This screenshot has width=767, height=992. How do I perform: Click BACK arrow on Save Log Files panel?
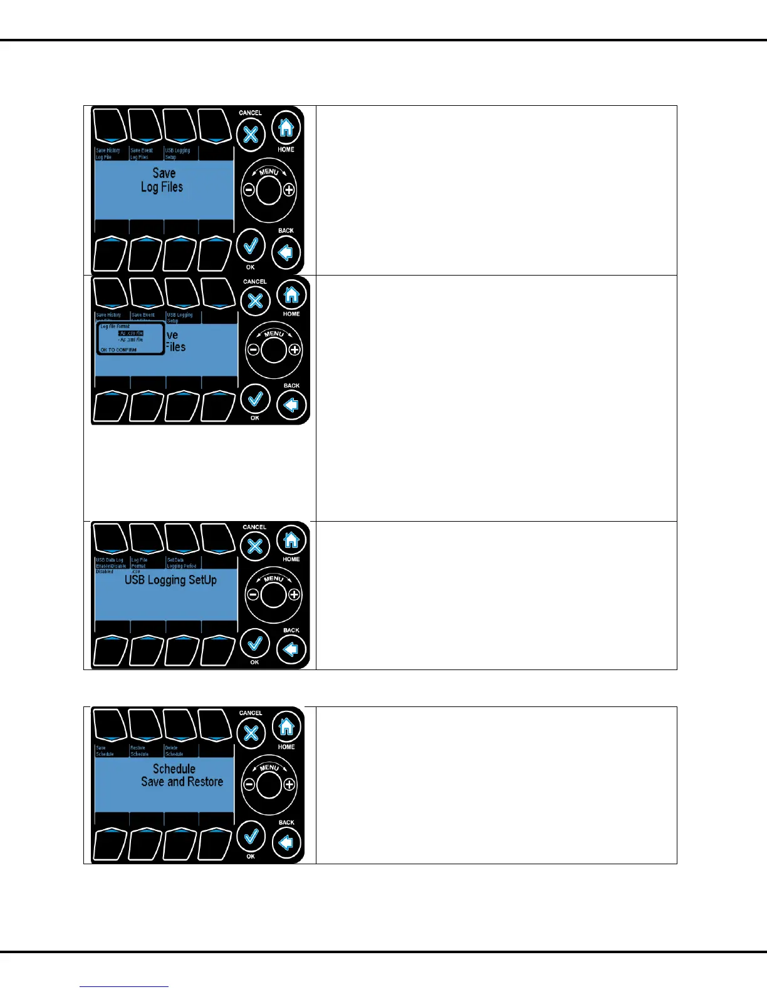click(286, 252)
